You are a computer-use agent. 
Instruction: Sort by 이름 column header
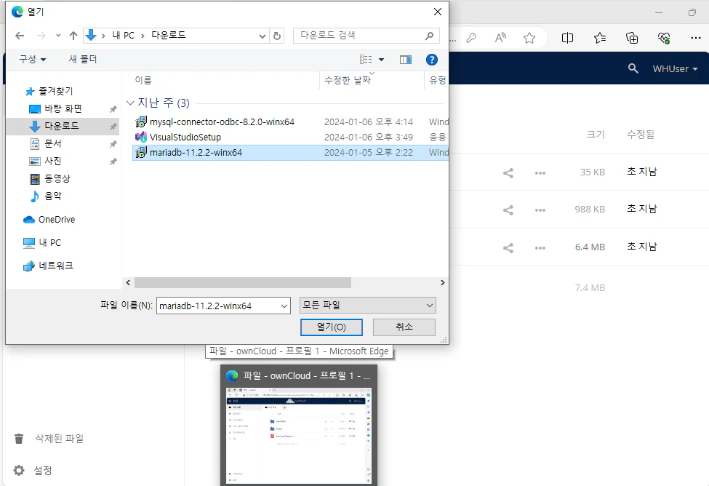(x=143, y=80)
